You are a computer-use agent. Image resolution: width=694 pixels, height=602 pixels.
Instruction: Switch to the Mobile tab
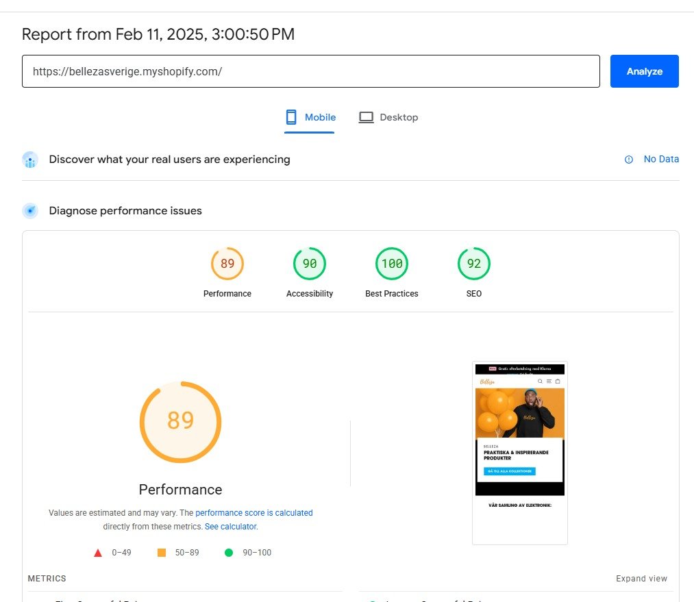(x=310, y=117)
